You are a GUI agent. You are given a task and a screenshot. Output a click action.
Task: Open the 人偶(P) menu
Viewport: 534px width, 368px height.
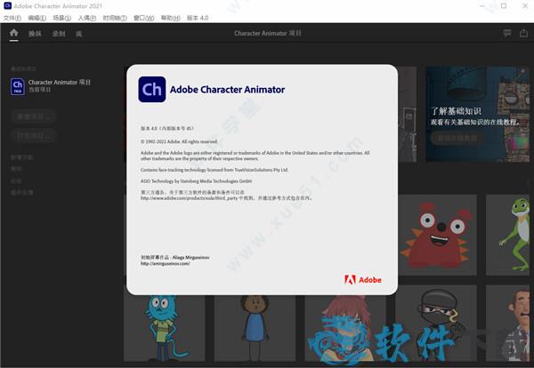(87, 18)
